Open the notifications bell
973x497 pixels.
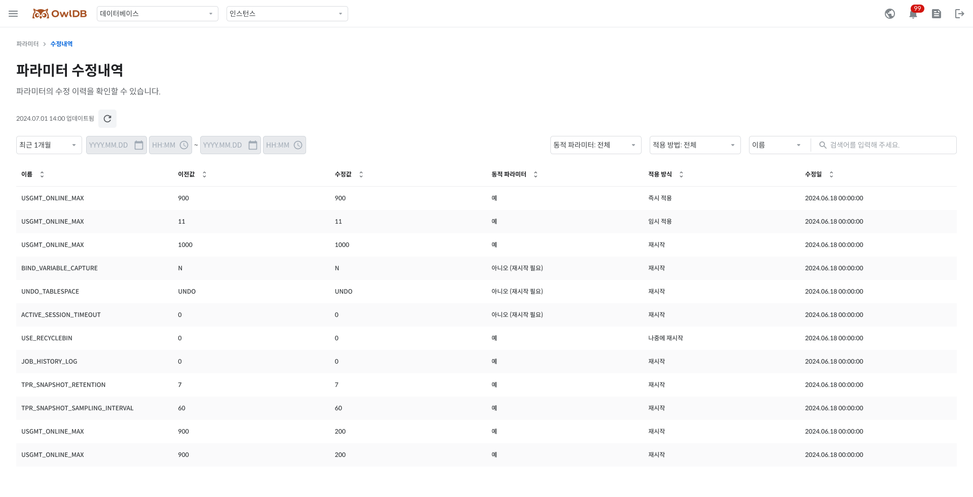[913, 14]
